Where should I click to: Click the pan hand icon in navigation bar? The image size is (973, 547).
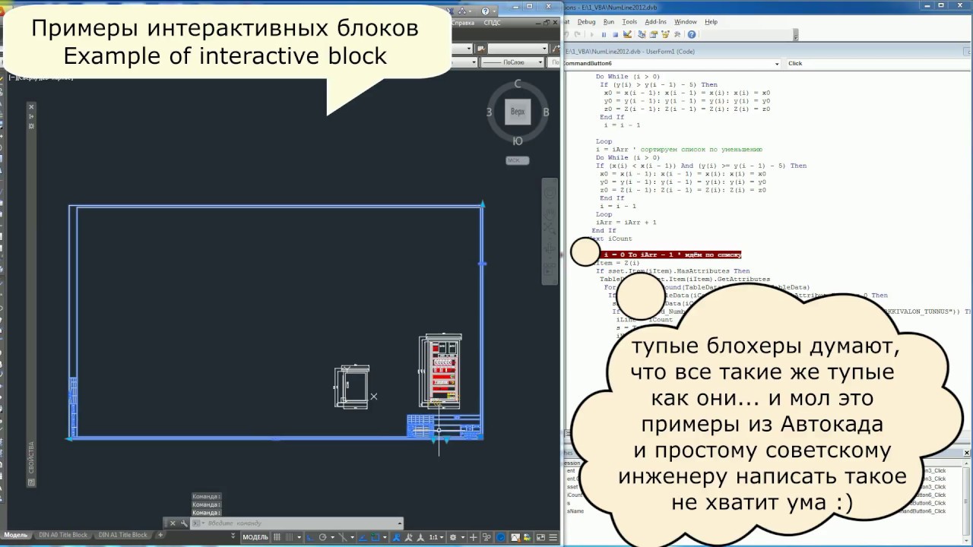550,215
